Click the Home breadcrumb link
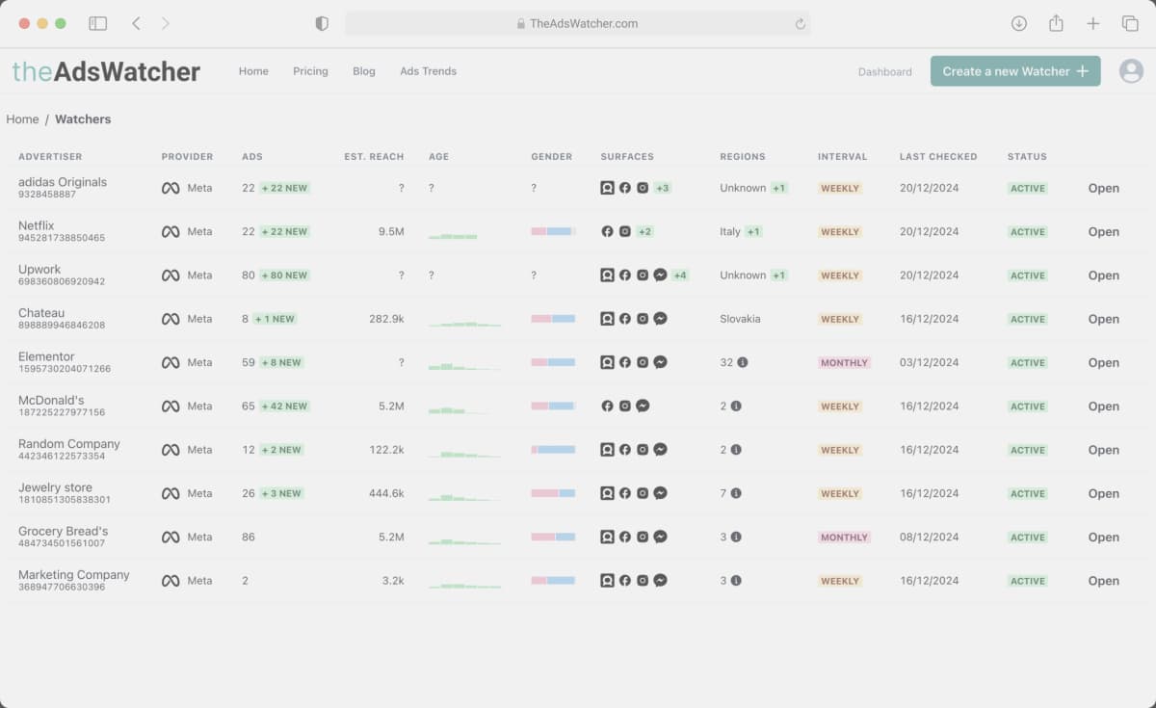Image resolution: width=1156 pixels, height=708 pixels. tap(22, 119)
